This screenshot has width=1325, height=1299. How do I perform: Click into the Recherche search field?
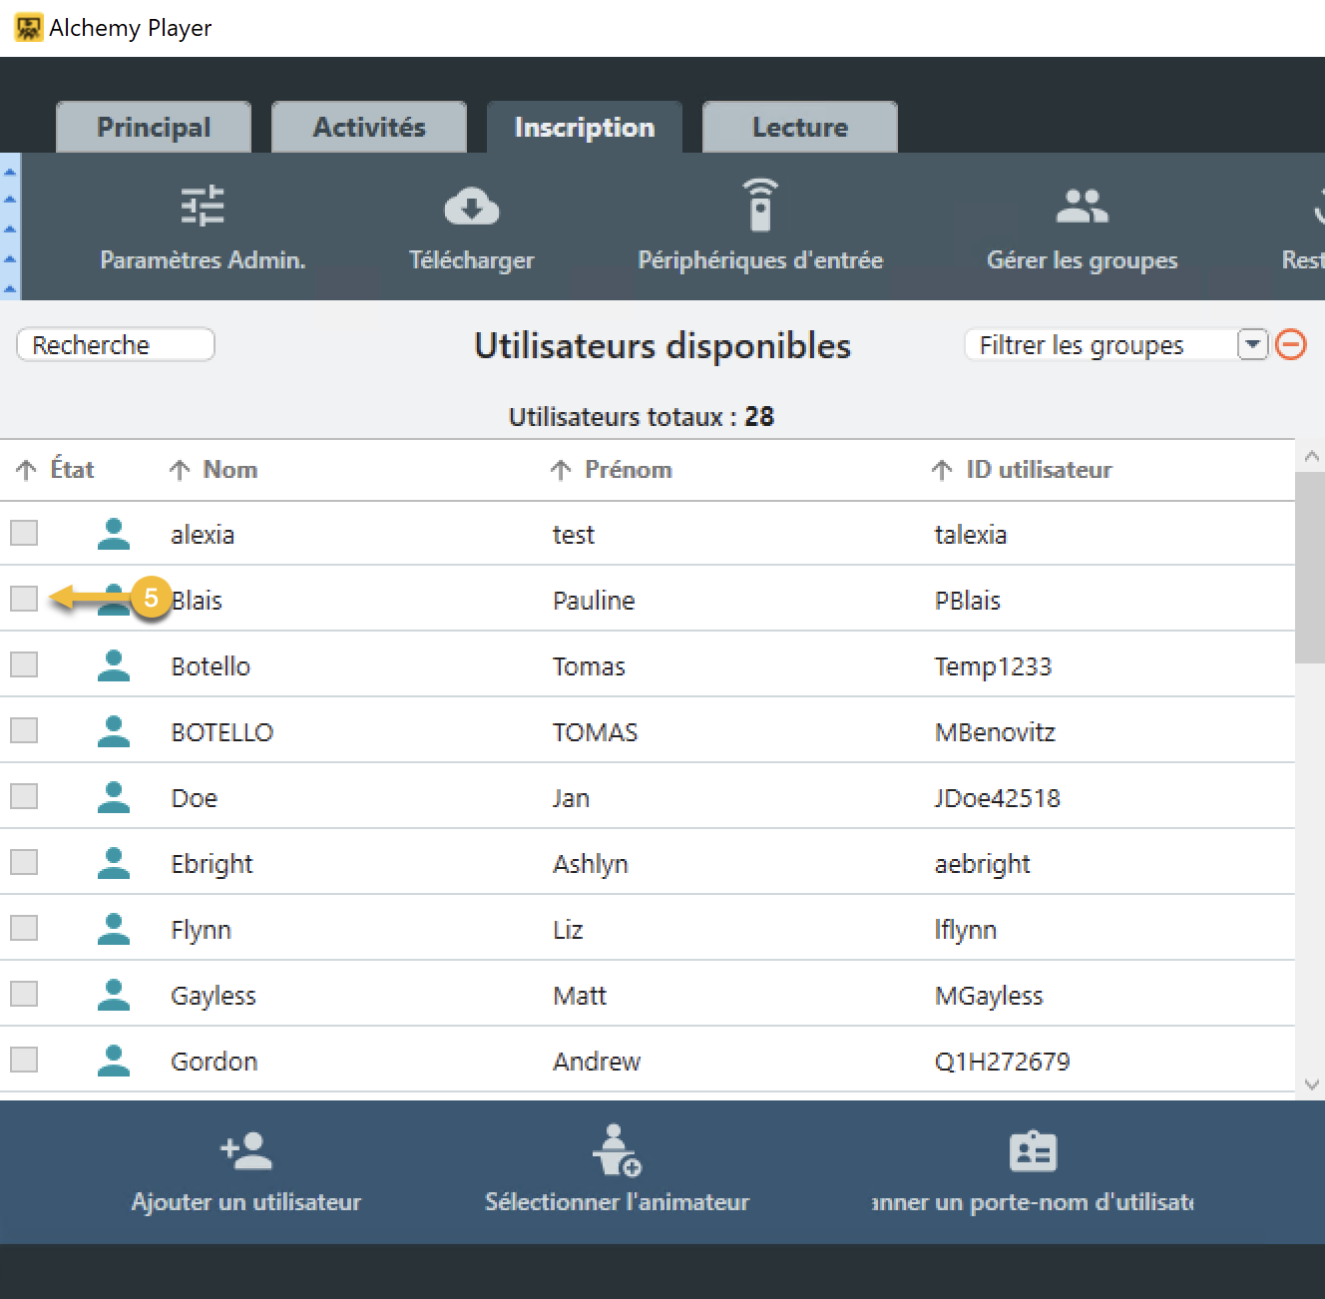(x=116, y=345)
